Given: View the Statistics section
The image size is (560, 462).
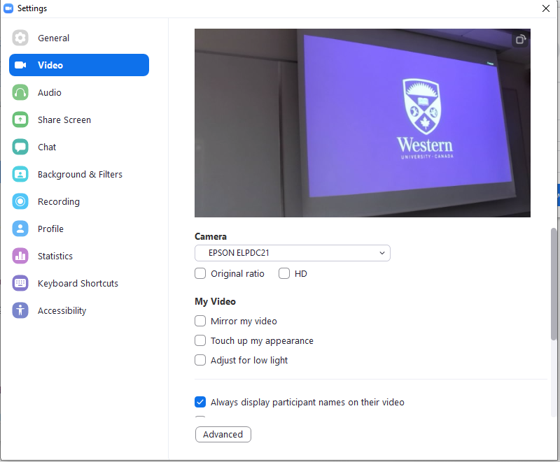Looking at the screenshot, I should pos(79,256).
